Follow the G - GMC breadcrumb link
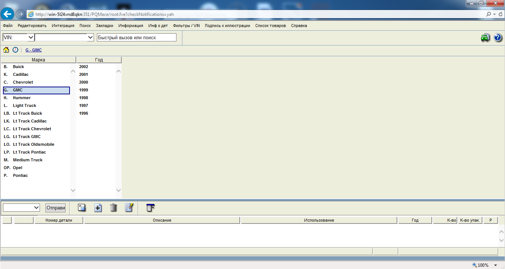 pos(34,50)
